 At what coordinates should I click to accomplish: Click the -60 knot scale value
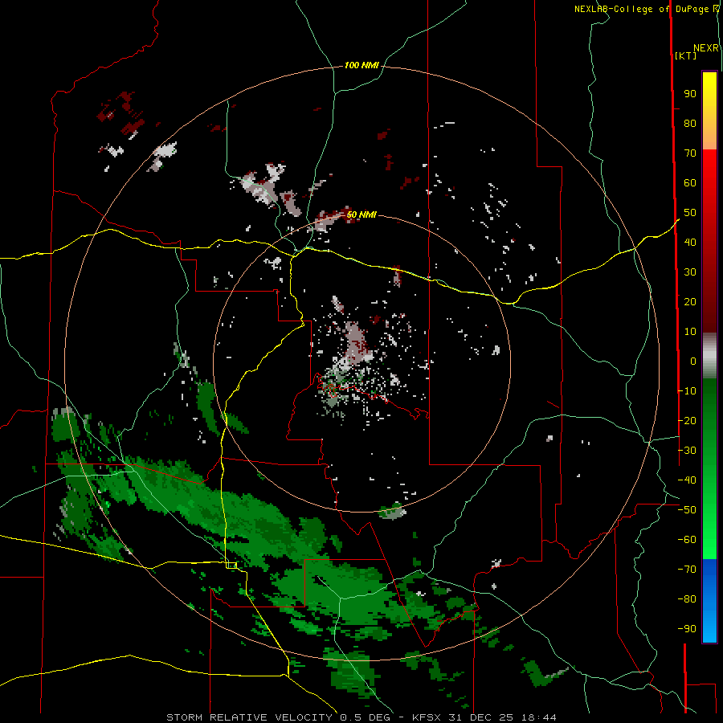pos(687,540)
